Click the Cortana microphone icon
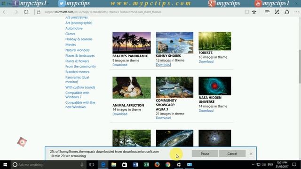This screenshot has width=301, height=169. point(82,165)
